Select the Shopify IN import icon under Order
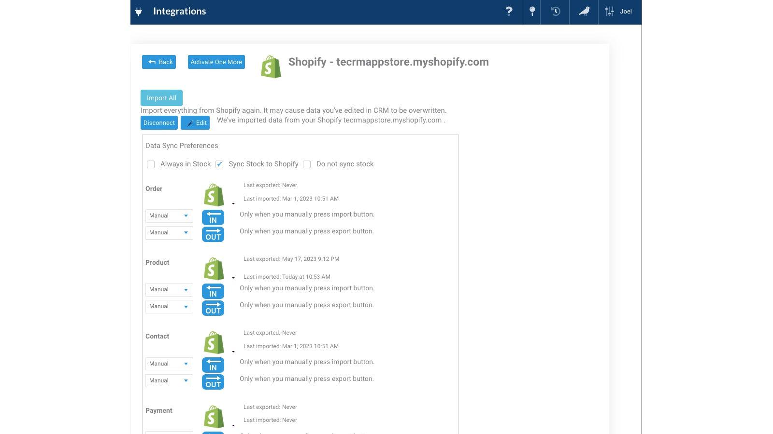This screenshot has height=434, width=773. [213, 217]
